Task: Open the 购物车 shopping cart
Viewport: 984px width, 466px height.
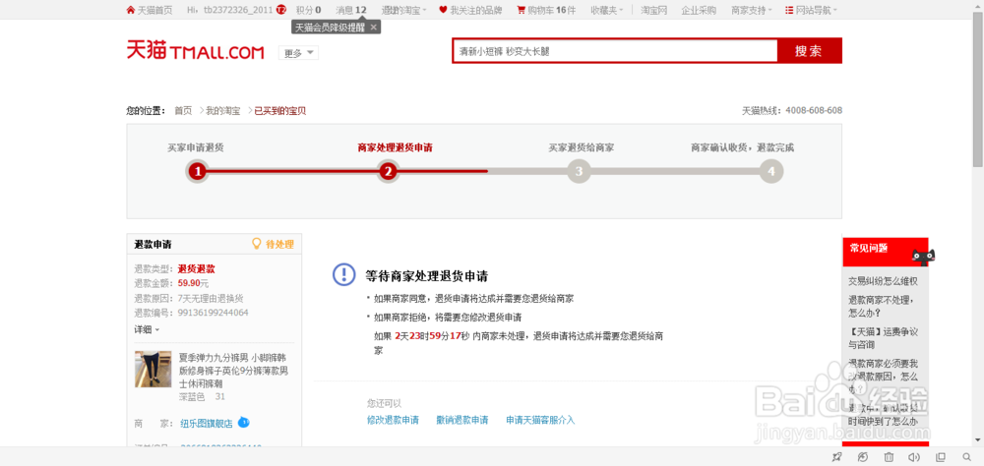Action: [x=546, y=10]
